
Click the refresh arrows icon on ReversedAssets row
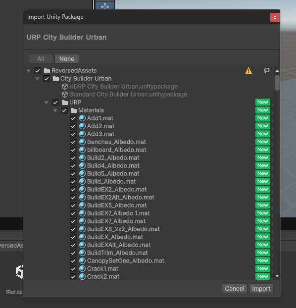pyautogui.click(x=266, y=70)
